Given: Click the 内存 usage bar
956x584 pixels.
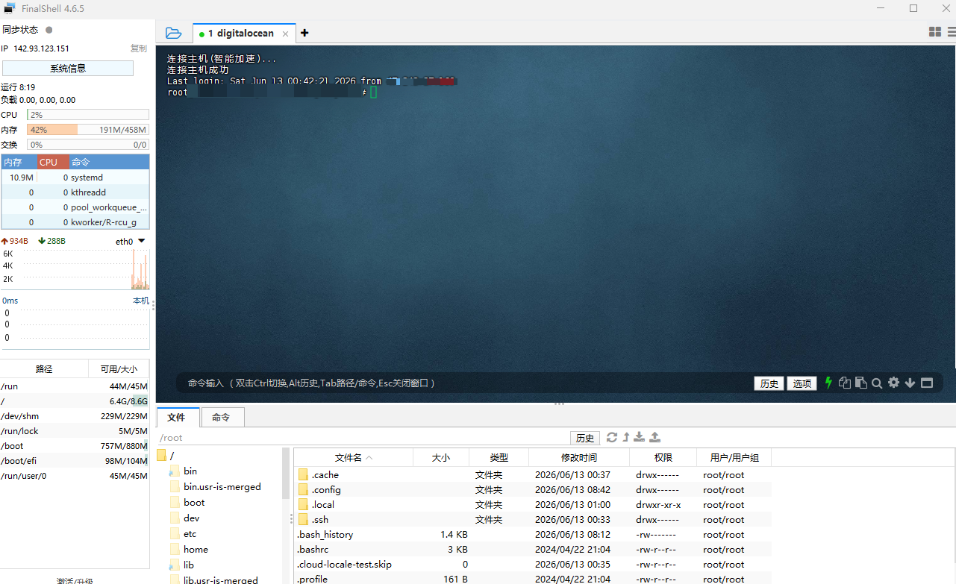Looking at the screenshot, I should coord(88,130).
